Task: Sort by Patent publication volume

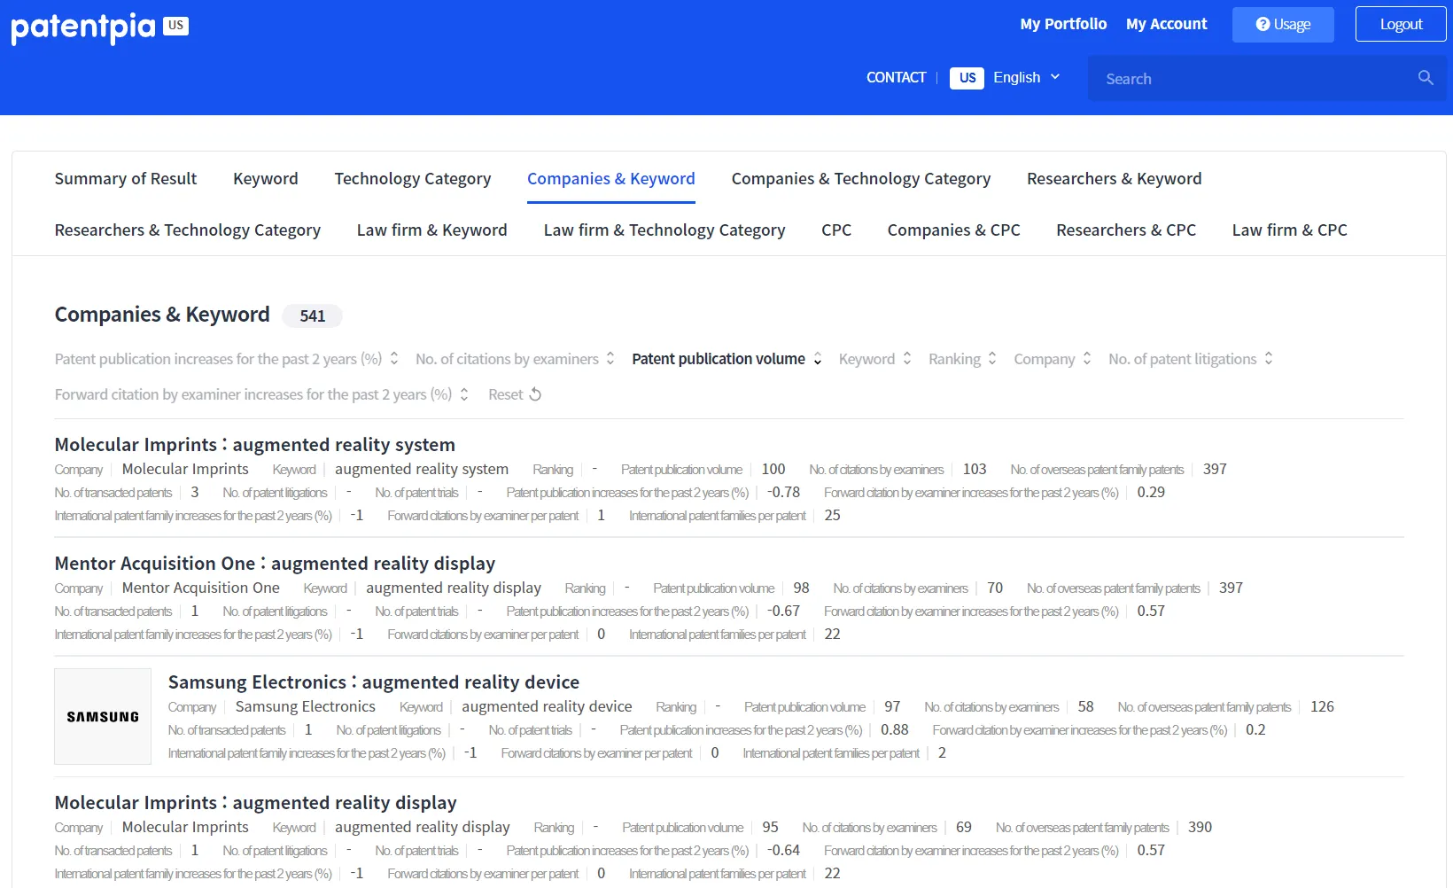Action: (726, 359)
